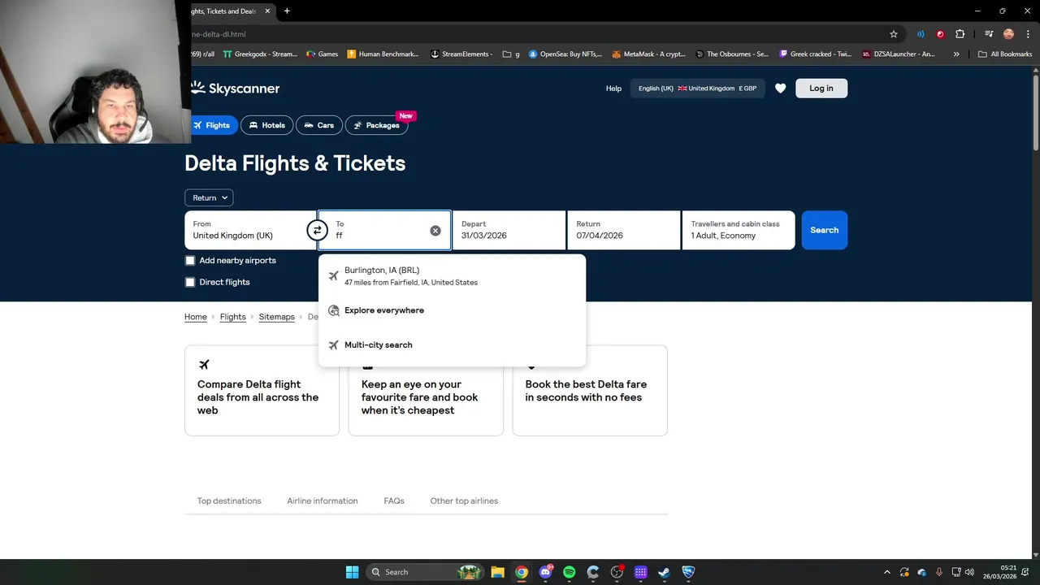Viewport: 1040px width, 585px height.
Task: Open All Bookmarks folder
Action: click(1005, 54)
